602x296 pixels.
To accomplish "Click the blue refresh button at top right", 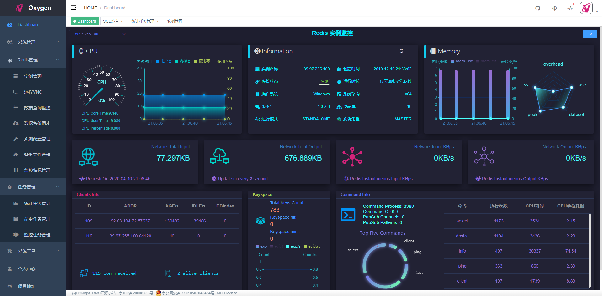I will 590,34.
